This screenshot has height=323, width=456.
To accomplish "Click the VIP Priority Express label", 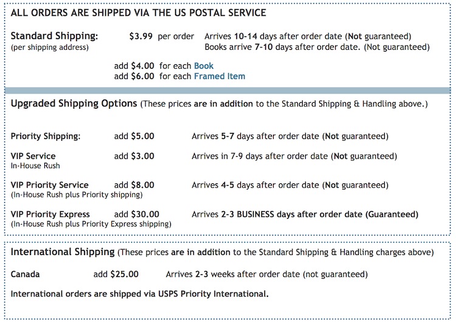I will (50, 214).
